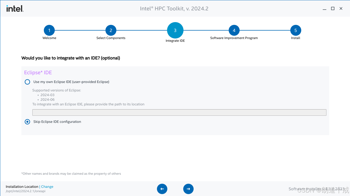Click the Eclipse* IDE heading
The image size is (350, 196).
point(38,73)
